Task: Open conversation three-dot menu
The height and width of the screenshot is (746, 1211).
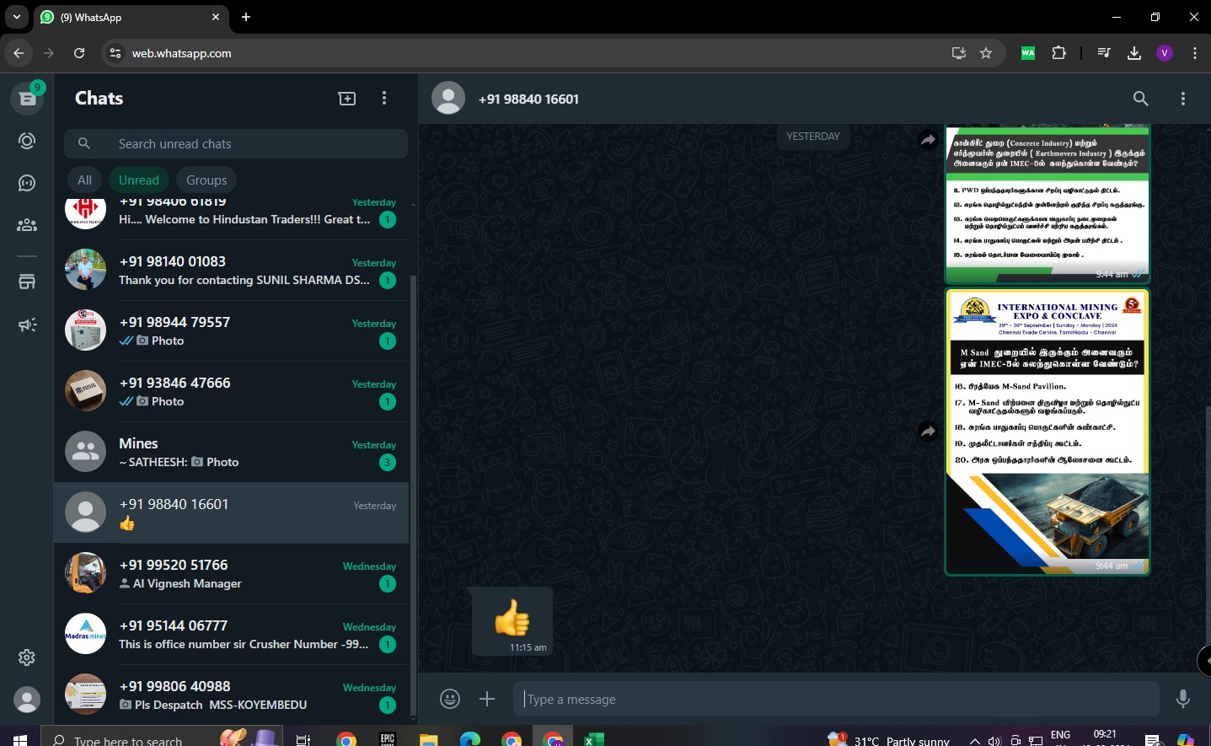Action: (1183, 99)
